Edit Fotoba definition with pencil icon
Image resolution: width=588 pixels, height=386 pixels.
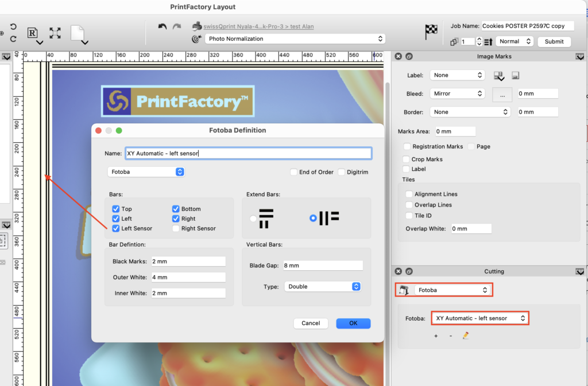(466, 336)
